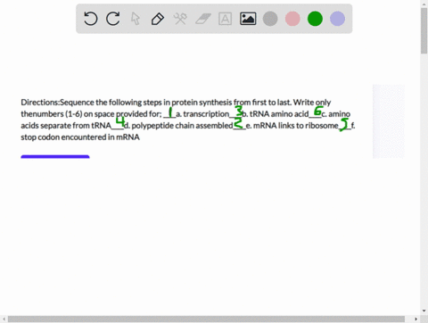Viewport: 428px width, 323px height.
Task: Select the text box tool
Action: click(225, 19)
